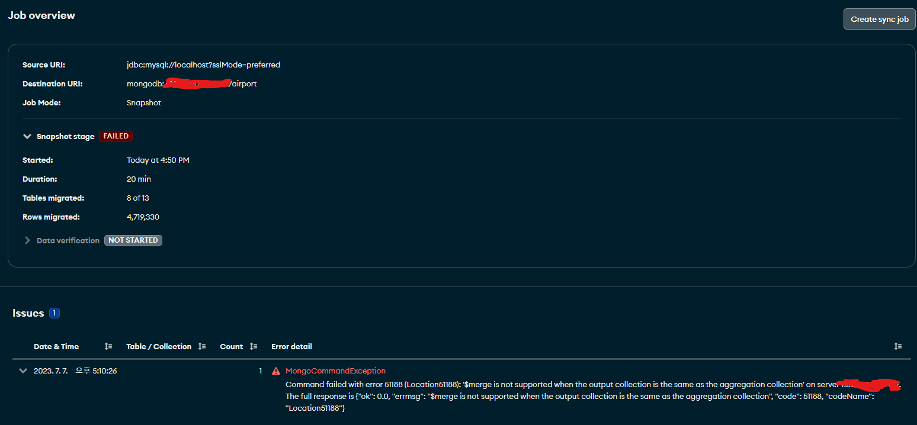Select the Error detail column header

[x=291, y=346]
